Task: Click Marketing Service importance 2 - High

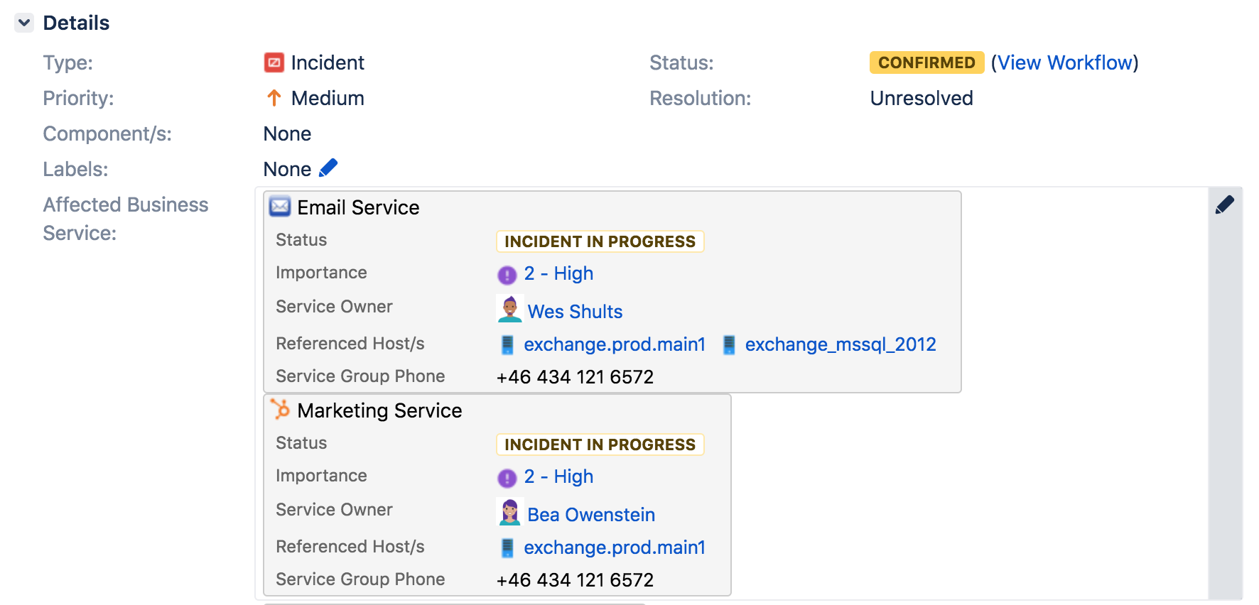Action: (558, 476)
